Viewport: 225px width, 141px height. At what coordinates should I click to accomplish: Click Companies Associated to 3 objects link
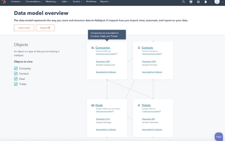point(106,72)
